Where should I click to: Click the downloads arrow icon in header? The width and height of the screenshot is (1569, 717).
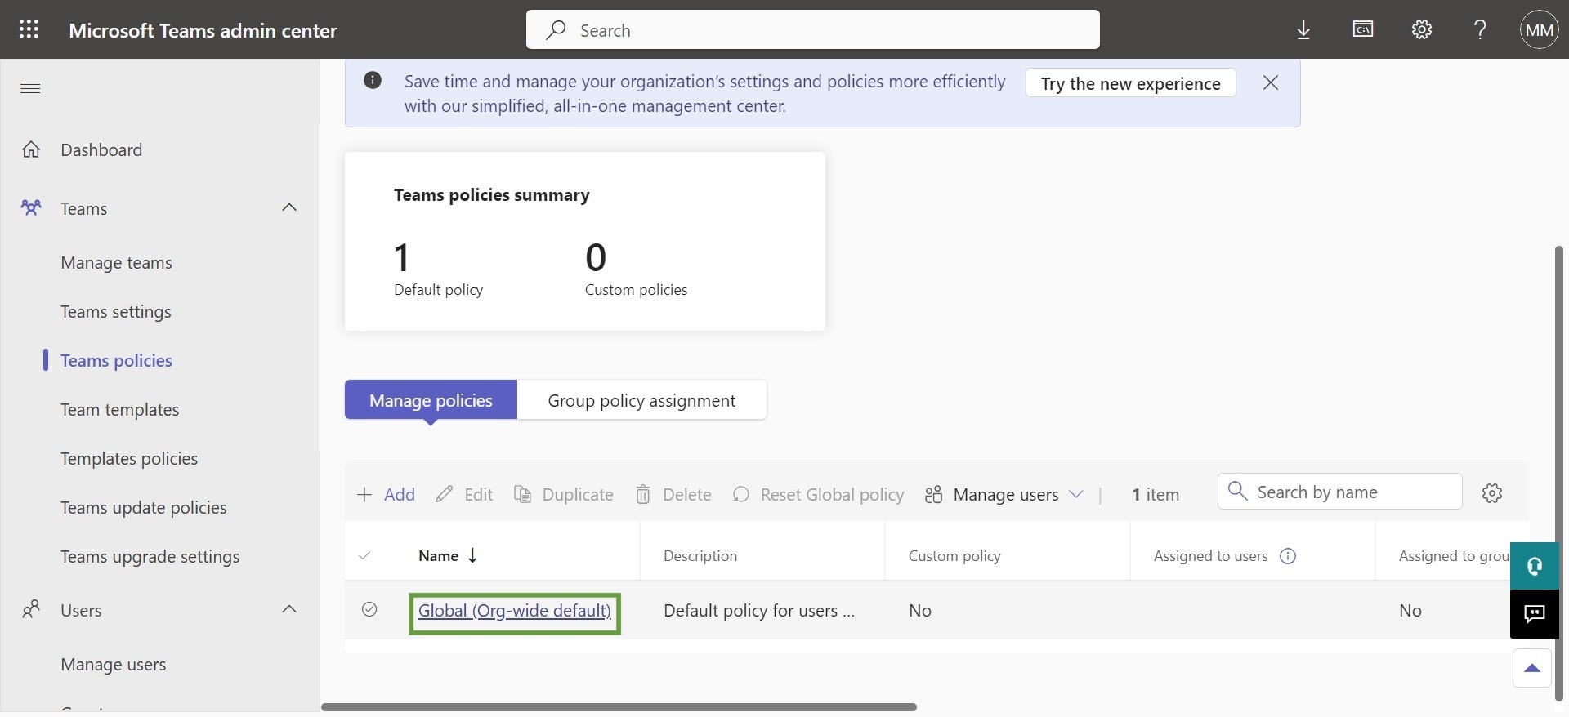pos(1303,30)
